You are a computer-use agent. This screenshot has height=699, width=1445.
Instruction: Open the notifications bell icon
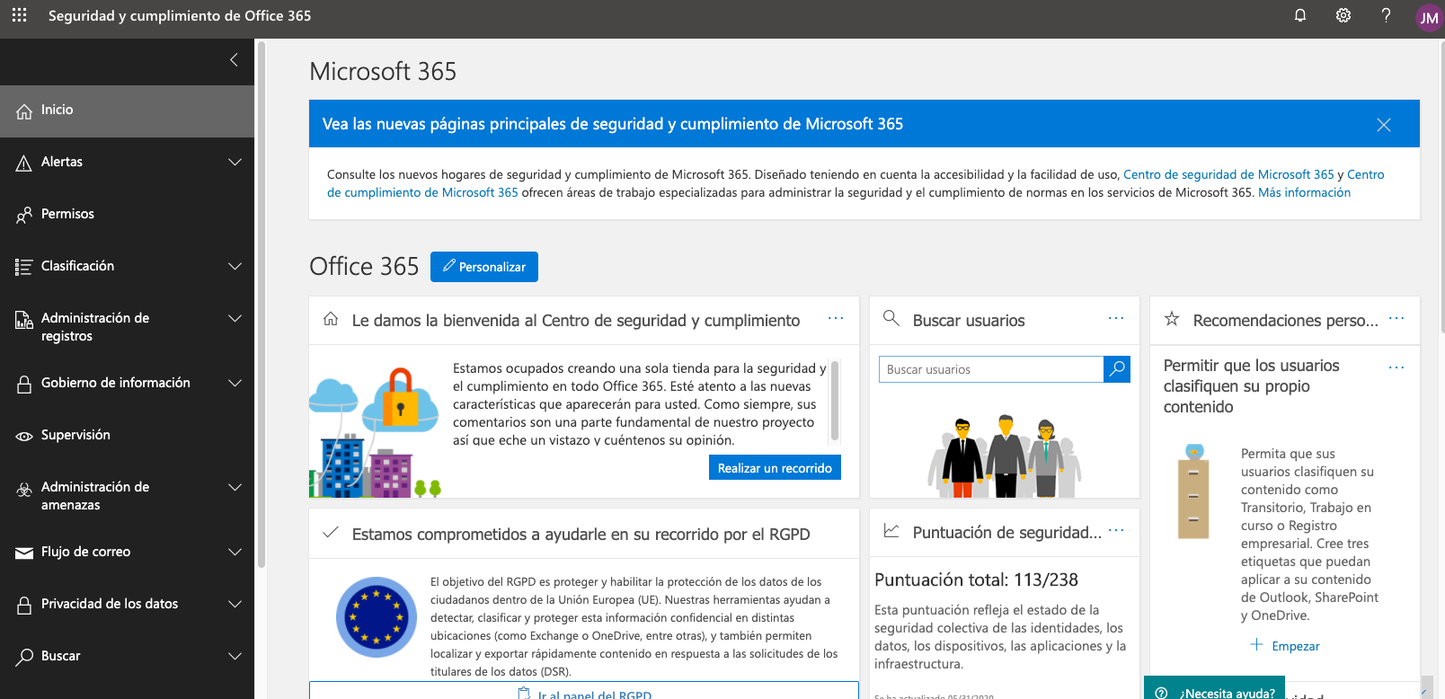[x=1299, y=15]
